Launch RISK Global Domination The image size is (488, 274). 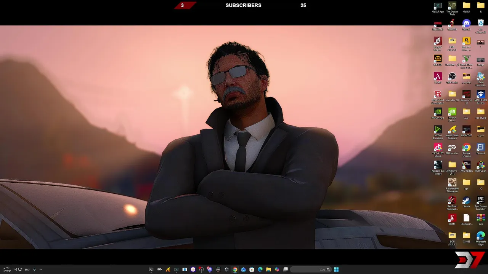(438, 97)
